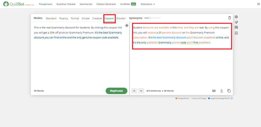Click the '3/3 Sentences' counter
The height and width of the screenshot is (127, 261).
click(154, 91)
